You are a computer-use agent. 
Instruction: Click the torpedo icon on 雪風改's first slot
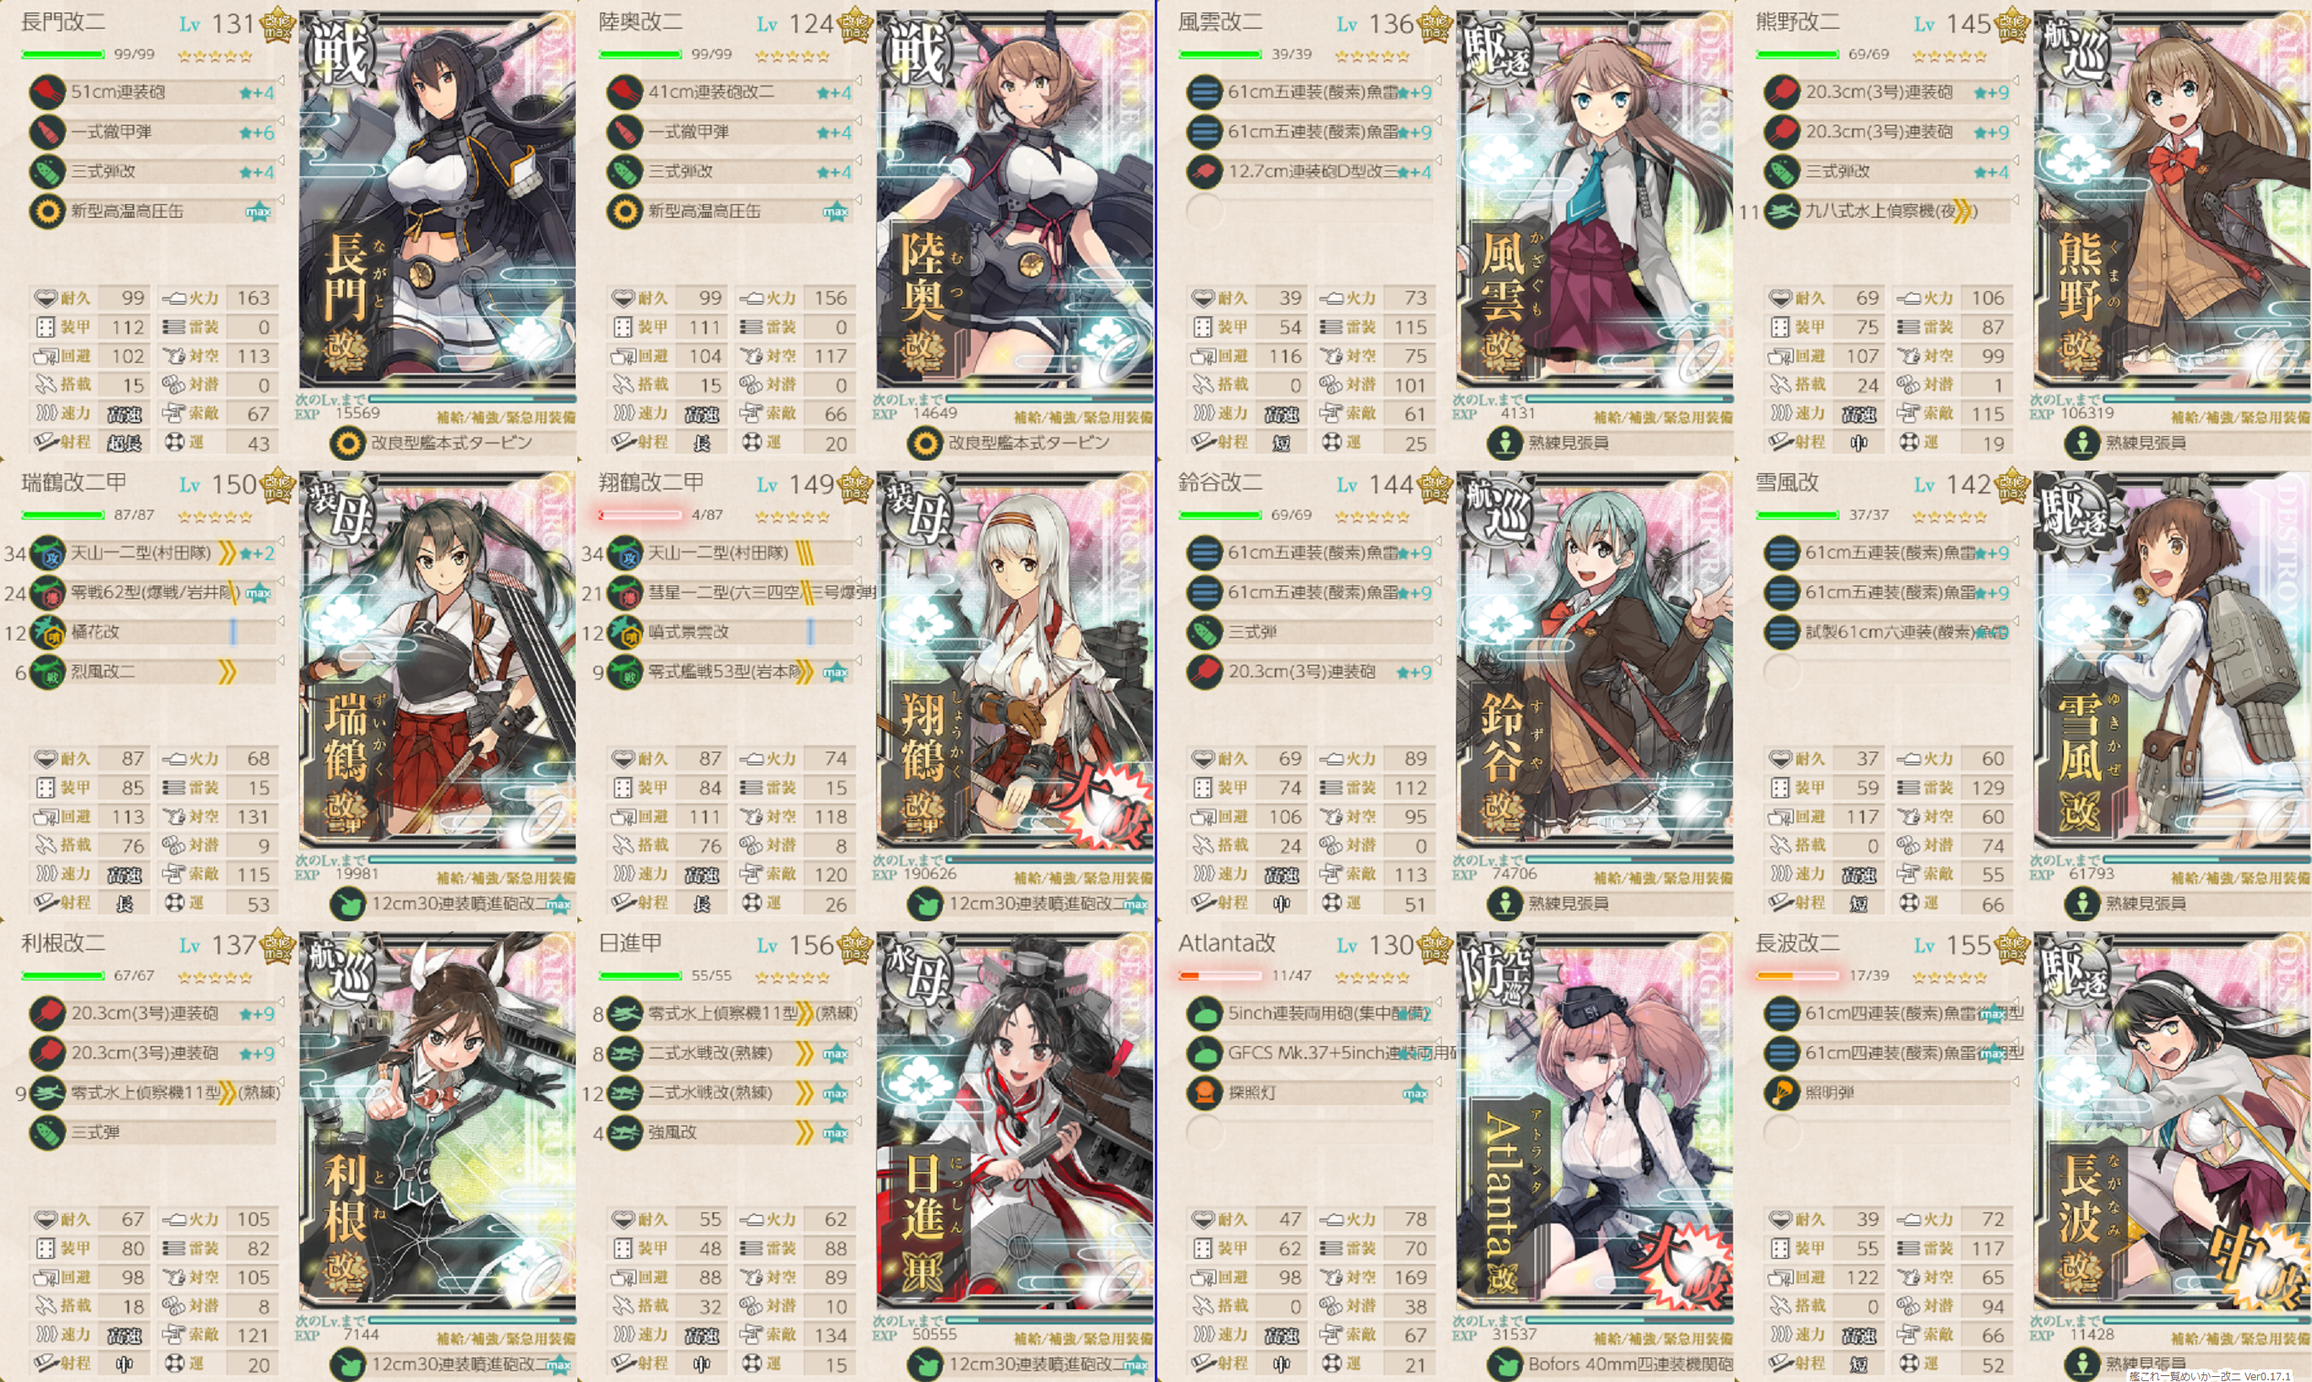pyautogui.click(x=1781, y=553)
